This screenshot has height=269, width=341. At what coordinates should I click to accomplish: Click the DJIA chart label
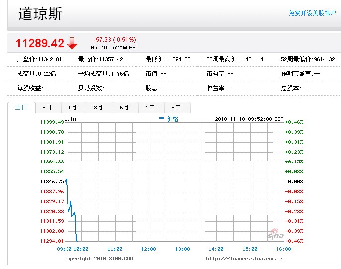[x=70, y=119]
